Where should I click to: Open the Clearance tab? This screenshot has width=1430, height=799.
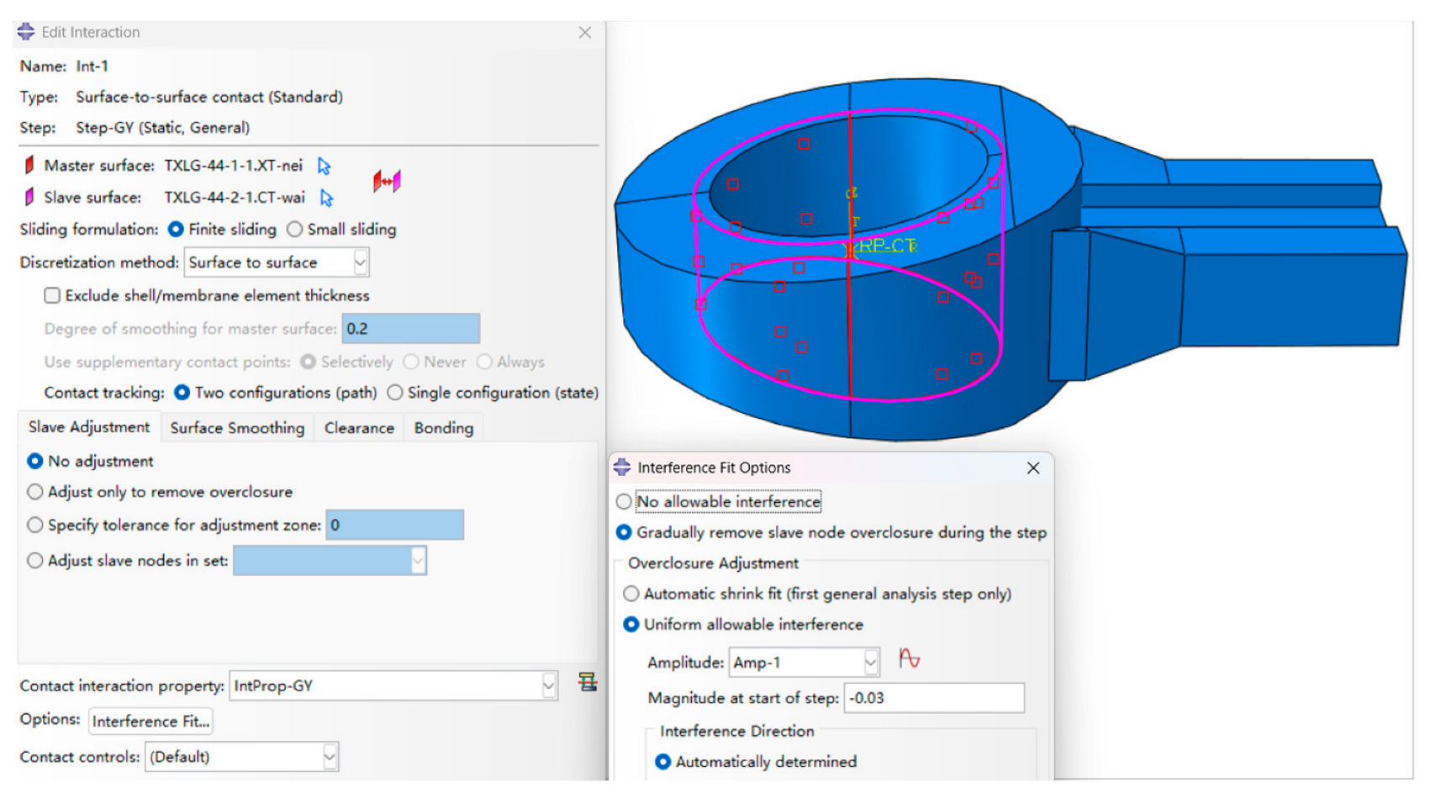click(359, 428)
